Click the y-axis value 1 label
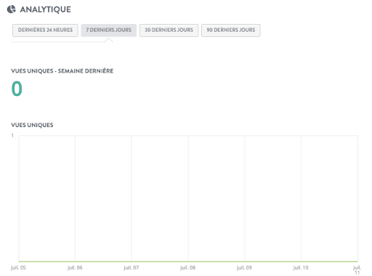The width and height of the screenshot is (372, 276). pyautogui.click(x=12, y=136)
